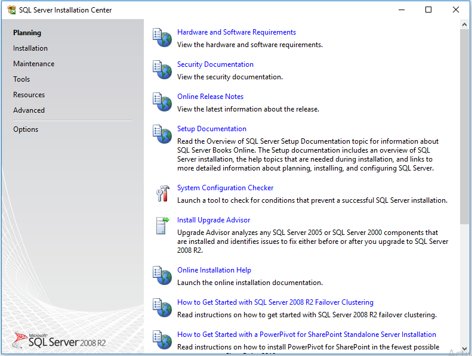Open the Hardware and Software Requirements link
The width and height of the screenshot is (472, 356).
(x=236, y=32)
